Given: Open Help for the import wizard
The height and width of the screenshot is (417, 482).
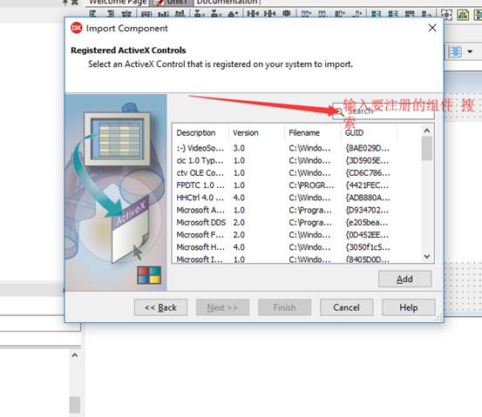Looking at the screenshot, I should pos(409,307).
